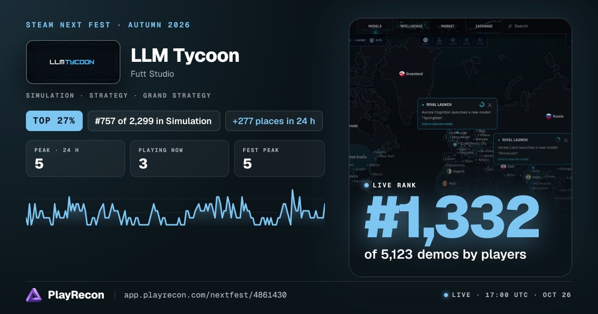Screen dimensions: 598x314
Task: Click the #757 of 2,299 in Simulation pill
Action: click(154, 121)
